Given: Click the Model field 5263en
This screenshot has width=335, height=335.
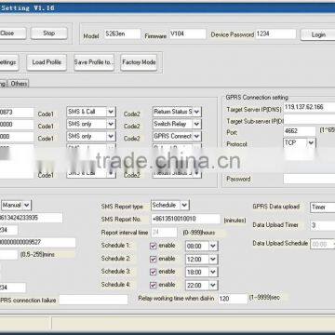Looking at the screenshot, I should coord(122,34).
